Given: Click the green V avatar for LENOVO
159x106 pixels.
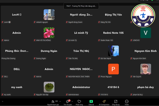Looking at the screenshot, I should point(145,33).
